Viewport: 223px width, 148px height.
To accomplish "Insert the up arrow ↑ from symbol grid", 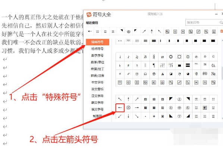I will pos(128,99).
